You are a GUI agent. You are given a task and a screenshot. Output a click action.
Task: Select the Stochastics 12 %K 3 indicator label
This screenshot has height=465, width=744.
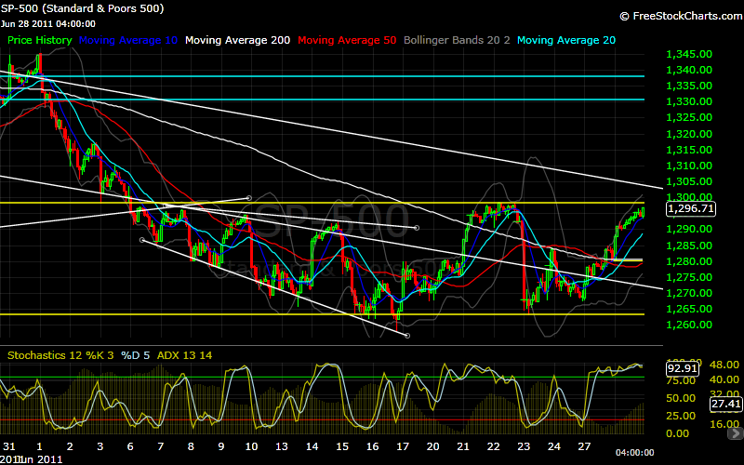[60, 355]
